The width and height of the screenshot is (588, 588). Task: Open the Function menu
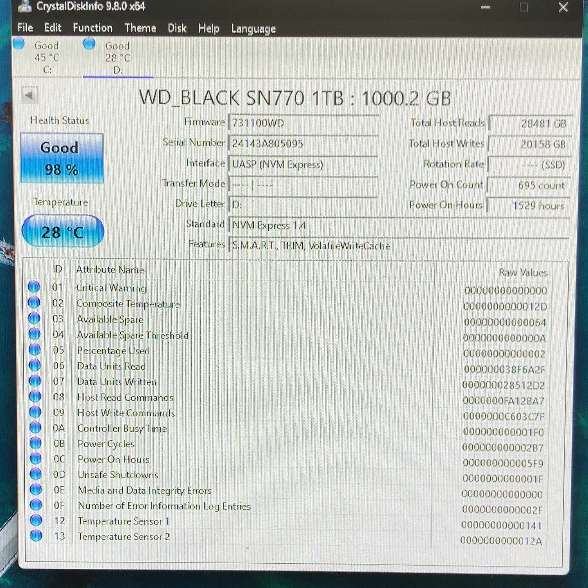(93, 28)
